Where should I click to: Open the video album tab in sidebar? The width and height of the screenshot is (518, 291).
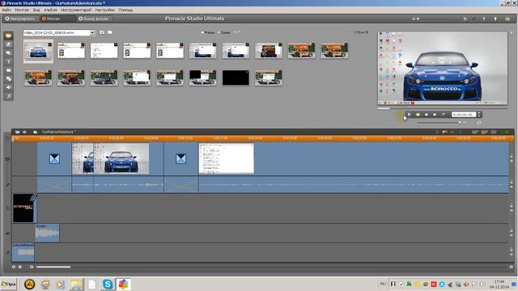click(8, 36)
